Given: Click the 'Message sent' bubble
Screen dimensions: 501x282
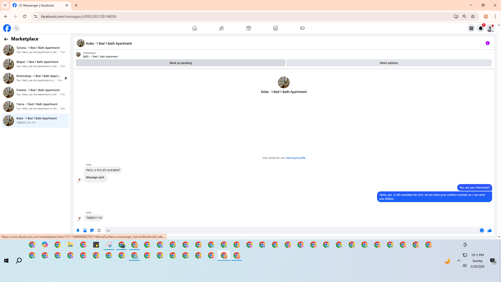Looking at the screenshot, I should [95, 178].
